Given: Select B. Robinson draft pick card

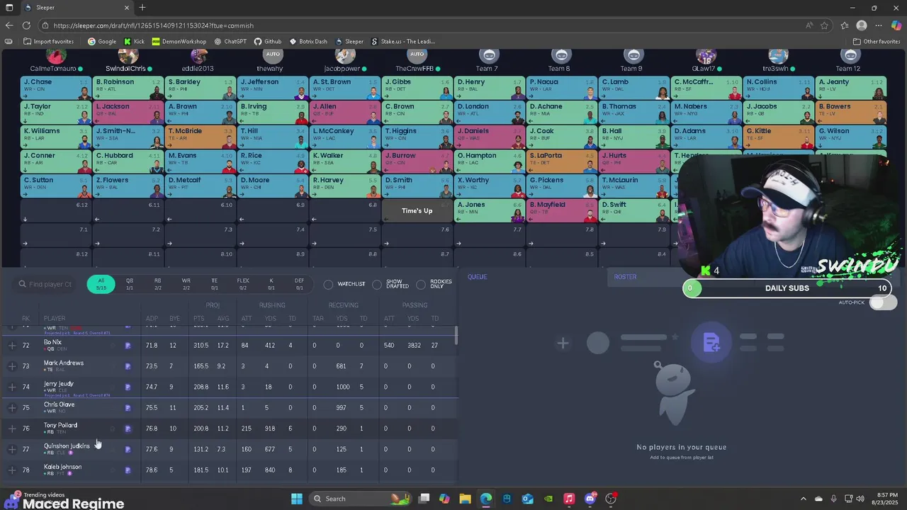Looking at the screenshot, I should click(129, 88).
